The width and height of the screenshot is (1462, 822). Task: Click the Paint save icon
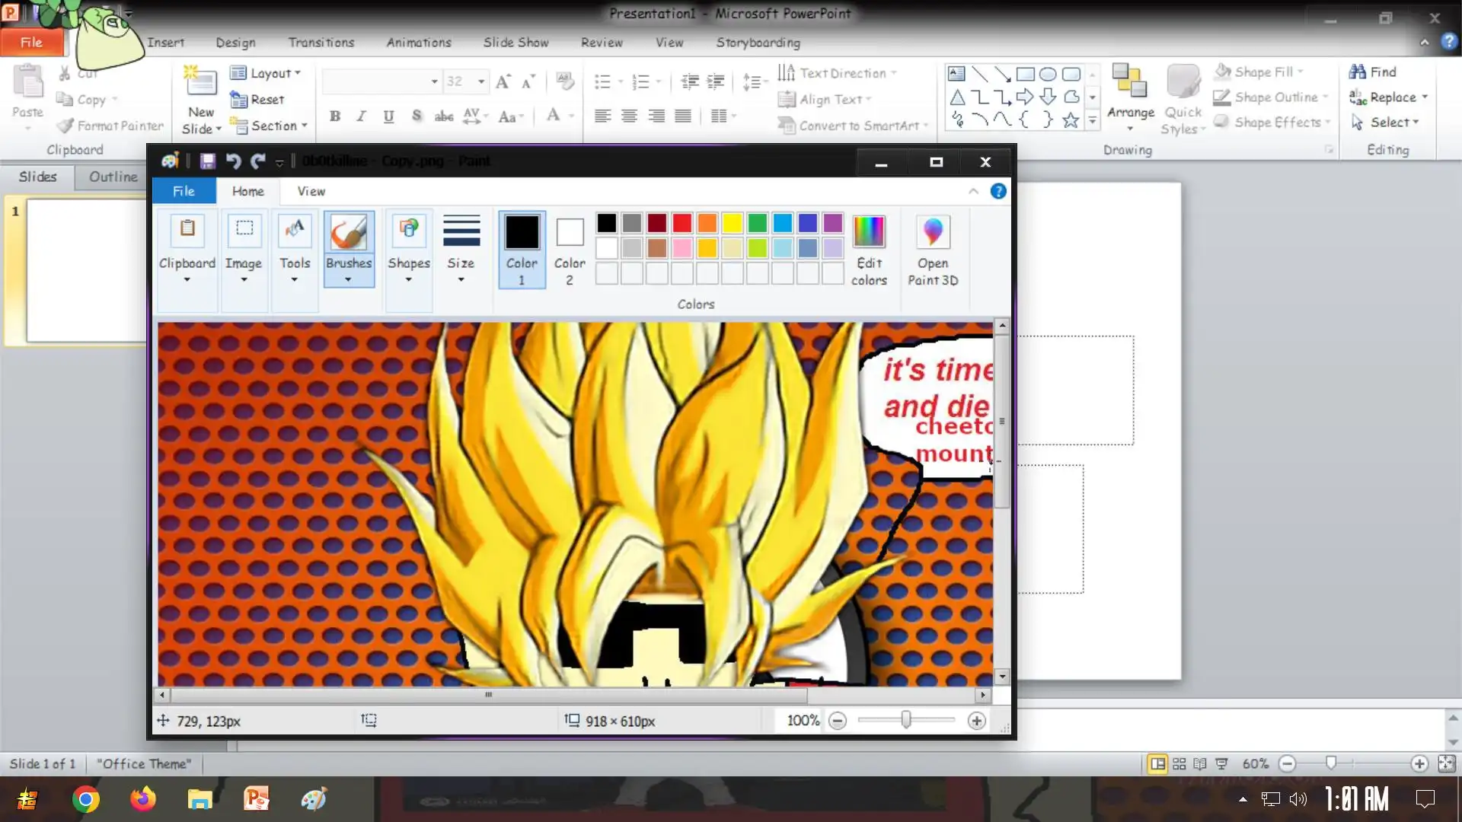[207, 161]
